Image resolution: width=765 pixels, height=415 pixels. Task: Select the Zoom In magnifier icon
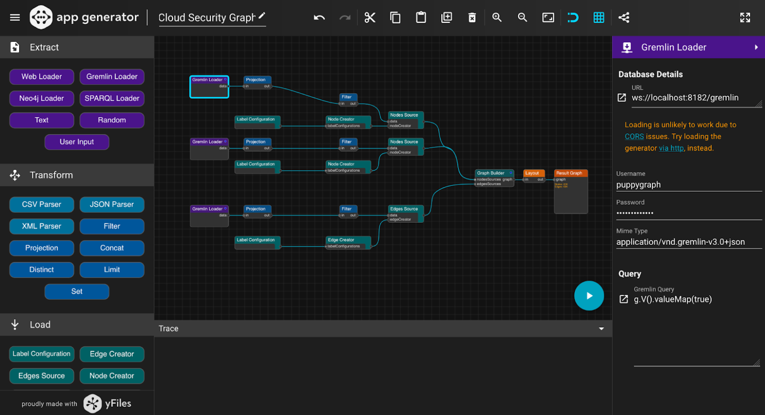pyautogui.click(x=497, y=17)
